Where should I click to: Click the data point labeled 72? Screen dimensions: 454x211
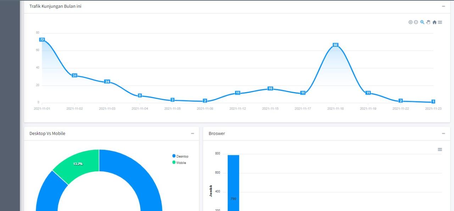[42, 40]
